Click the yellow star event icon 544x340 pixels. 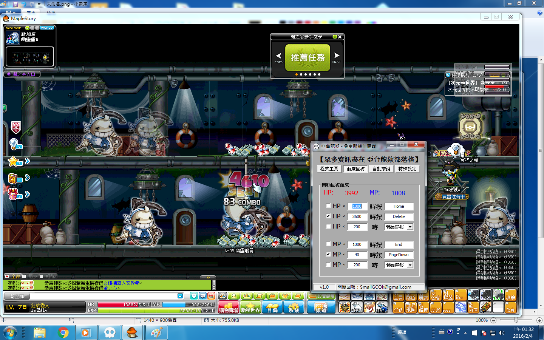(14, 161)
